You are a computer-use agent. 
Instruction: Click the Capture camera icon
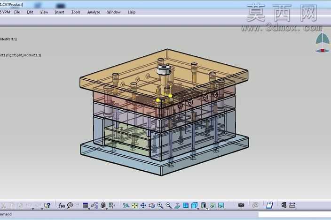click(241, 205)
